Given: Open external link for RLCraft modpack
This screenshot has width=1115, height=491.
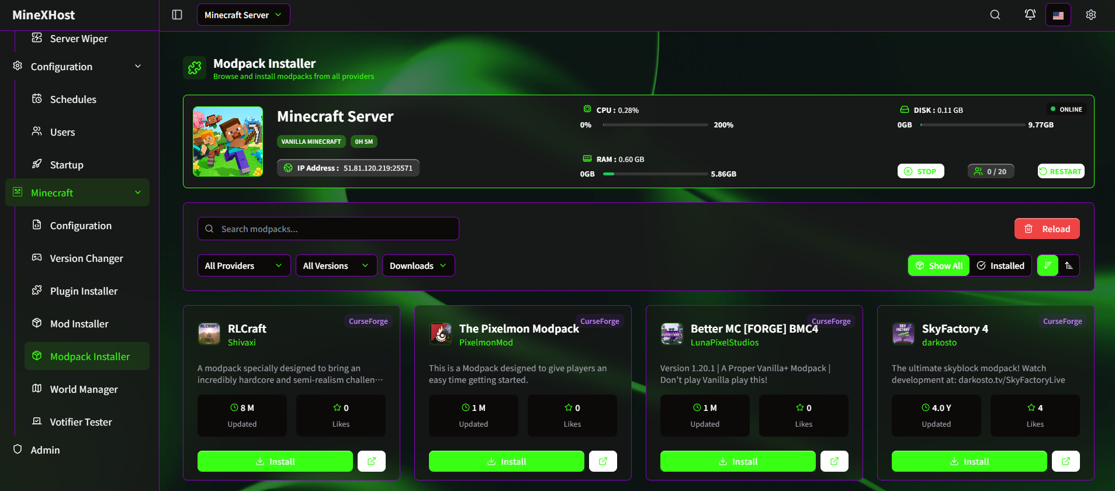Looking at the screenshot, I should [x=372, y=461].
